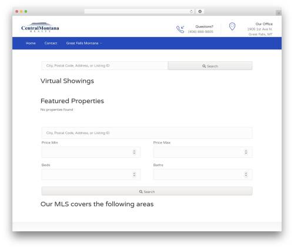This screenshot has height=249, width=294.
Task: Click the Questions? text
Action: pos(204,26)
